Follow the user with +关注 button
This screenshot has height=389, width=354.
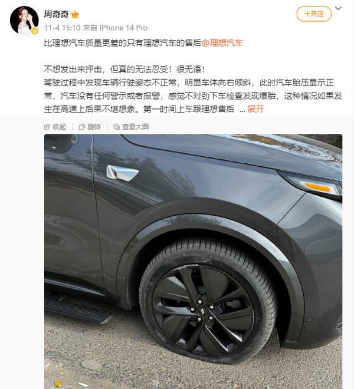tap(314, 14)
